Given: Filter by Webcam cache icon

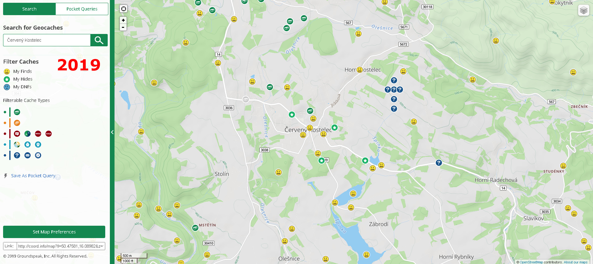Looking at the screenshot, I should pos(38,145).
